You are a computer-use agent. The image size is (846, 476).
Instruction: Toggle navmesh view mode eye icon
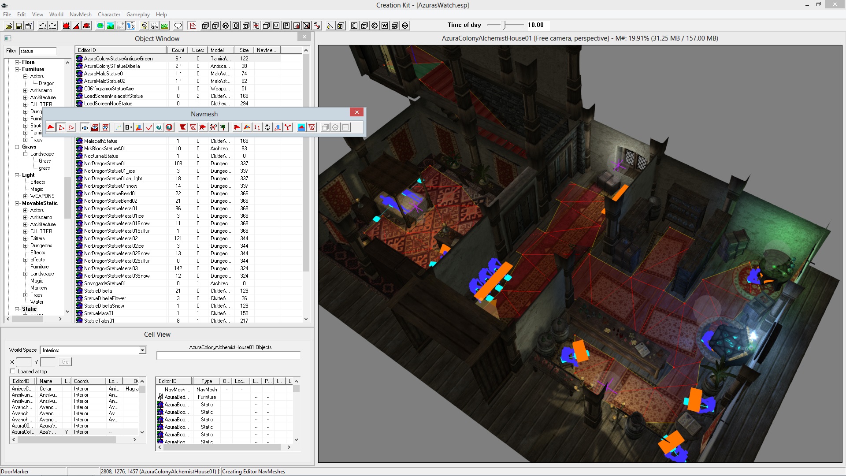85,127
